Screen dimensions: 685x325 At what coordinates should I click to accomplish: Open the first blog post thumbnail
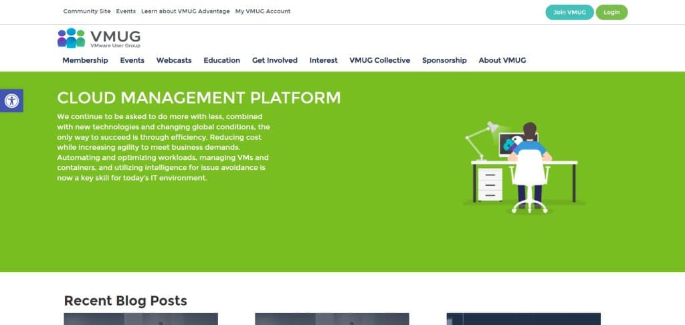(140, 319)
